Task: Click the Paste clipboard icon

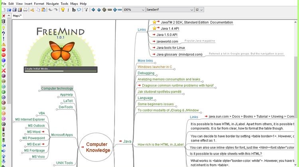Action: [43, 10]
